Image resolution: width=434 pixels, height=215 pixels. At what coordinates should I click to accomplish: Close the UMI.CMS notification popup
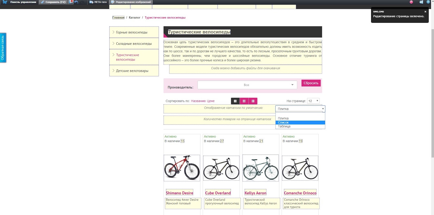click(x=425, y=12)
